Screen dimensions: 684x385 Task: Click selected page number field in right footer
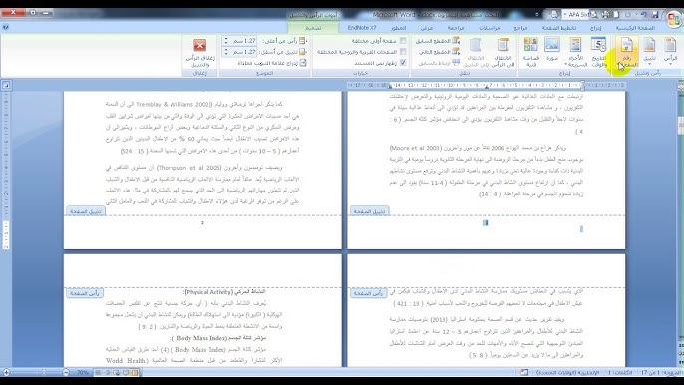point(485,223)
